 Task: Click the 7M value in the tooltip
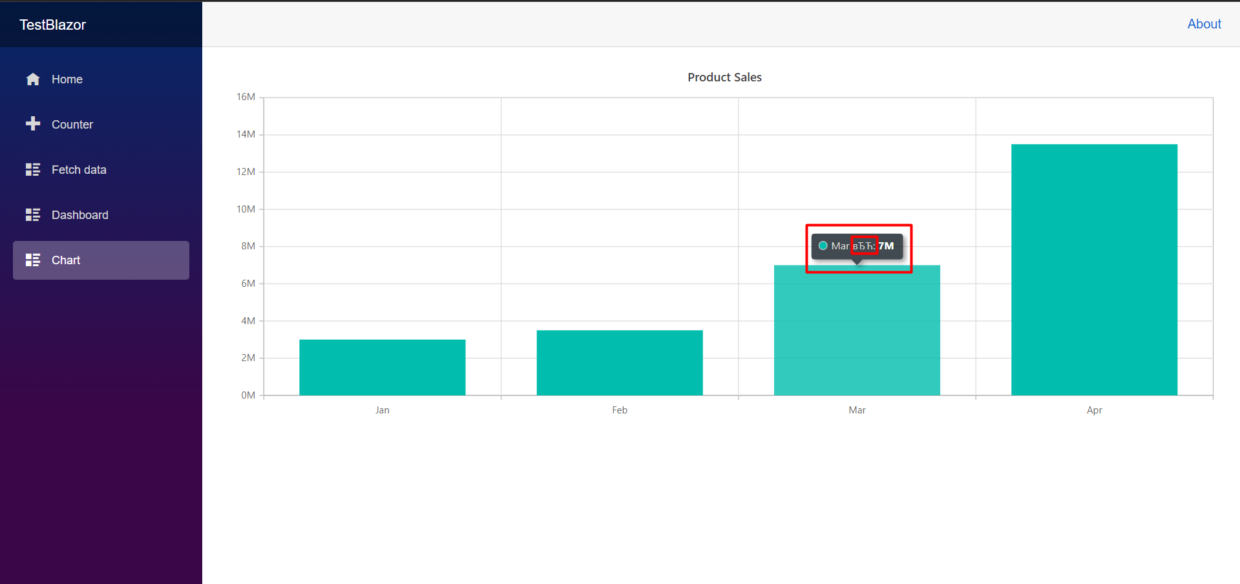coord(886,246)
